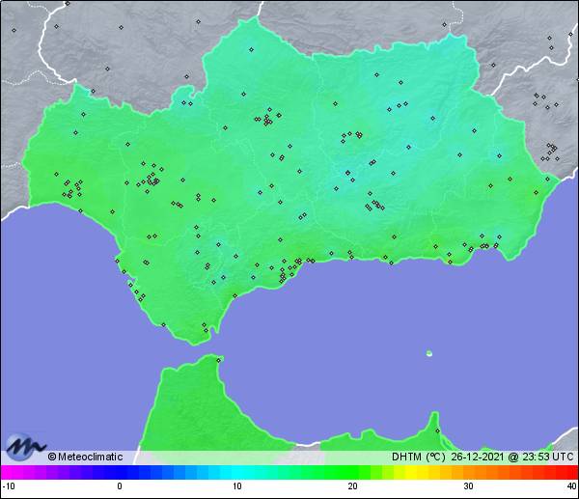Click the Meteoclimatic wave logo

24,447
